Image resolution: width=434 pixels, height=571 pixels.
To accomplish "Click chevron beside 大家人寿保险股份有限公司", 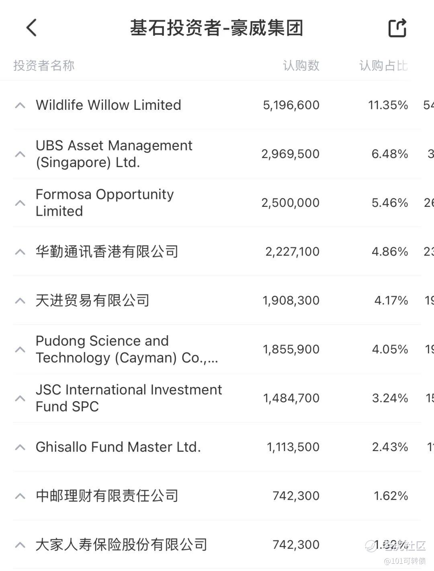I will click(x=20, y=545).
